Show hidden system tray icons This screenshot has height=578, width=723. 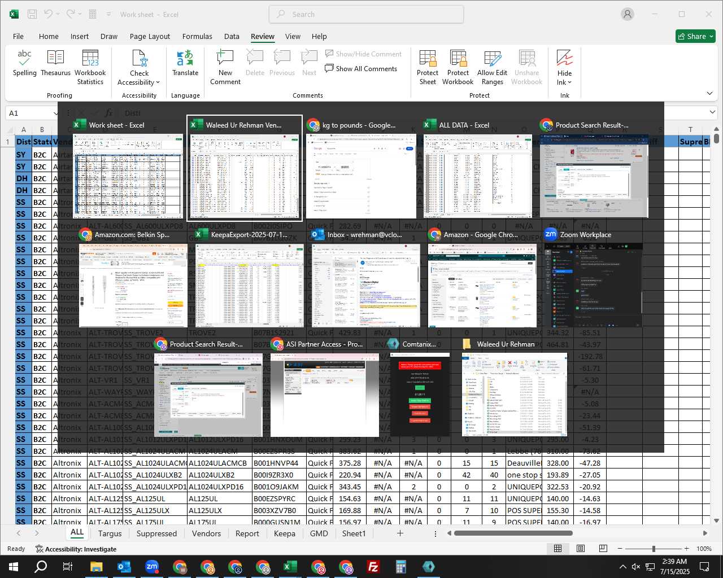coord(622,567)
